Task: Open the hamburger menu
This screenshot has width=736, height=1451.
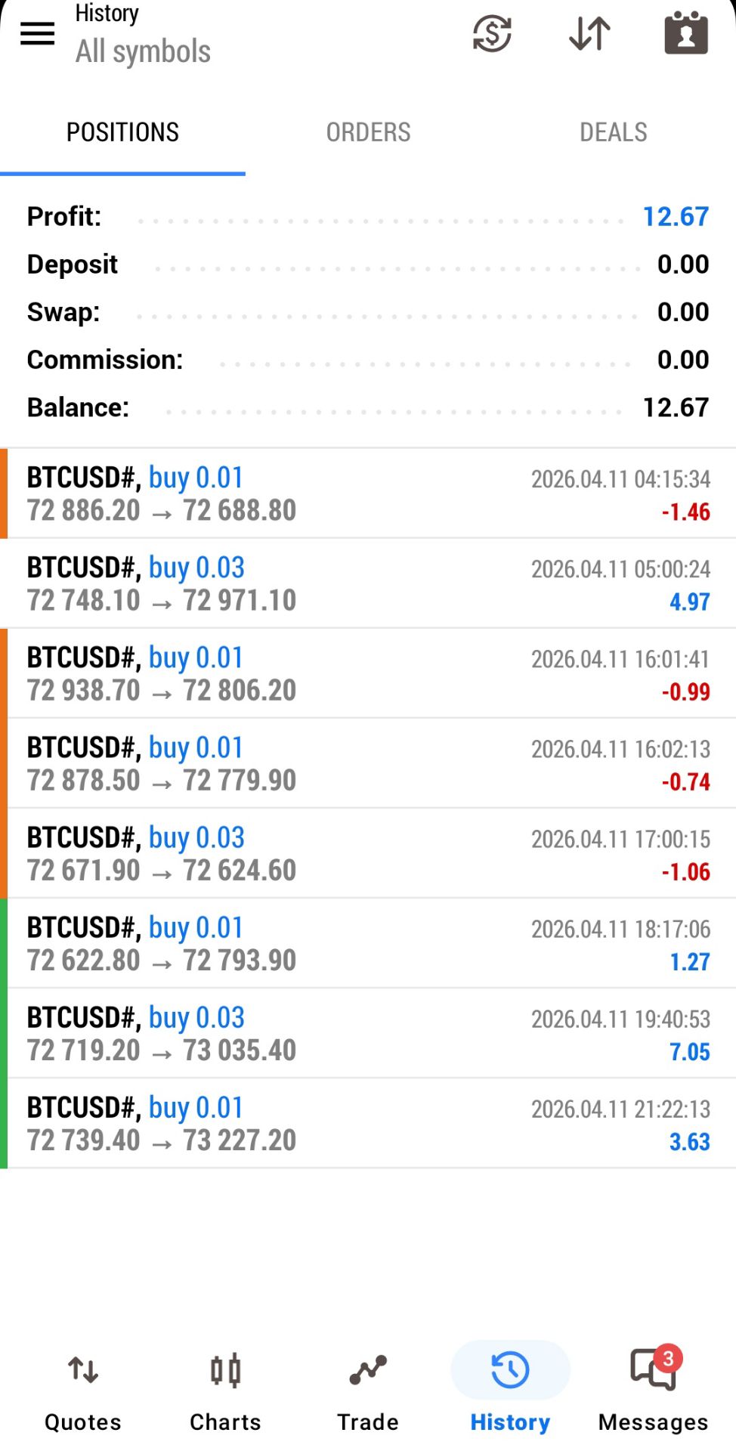Action: [37, 33]
